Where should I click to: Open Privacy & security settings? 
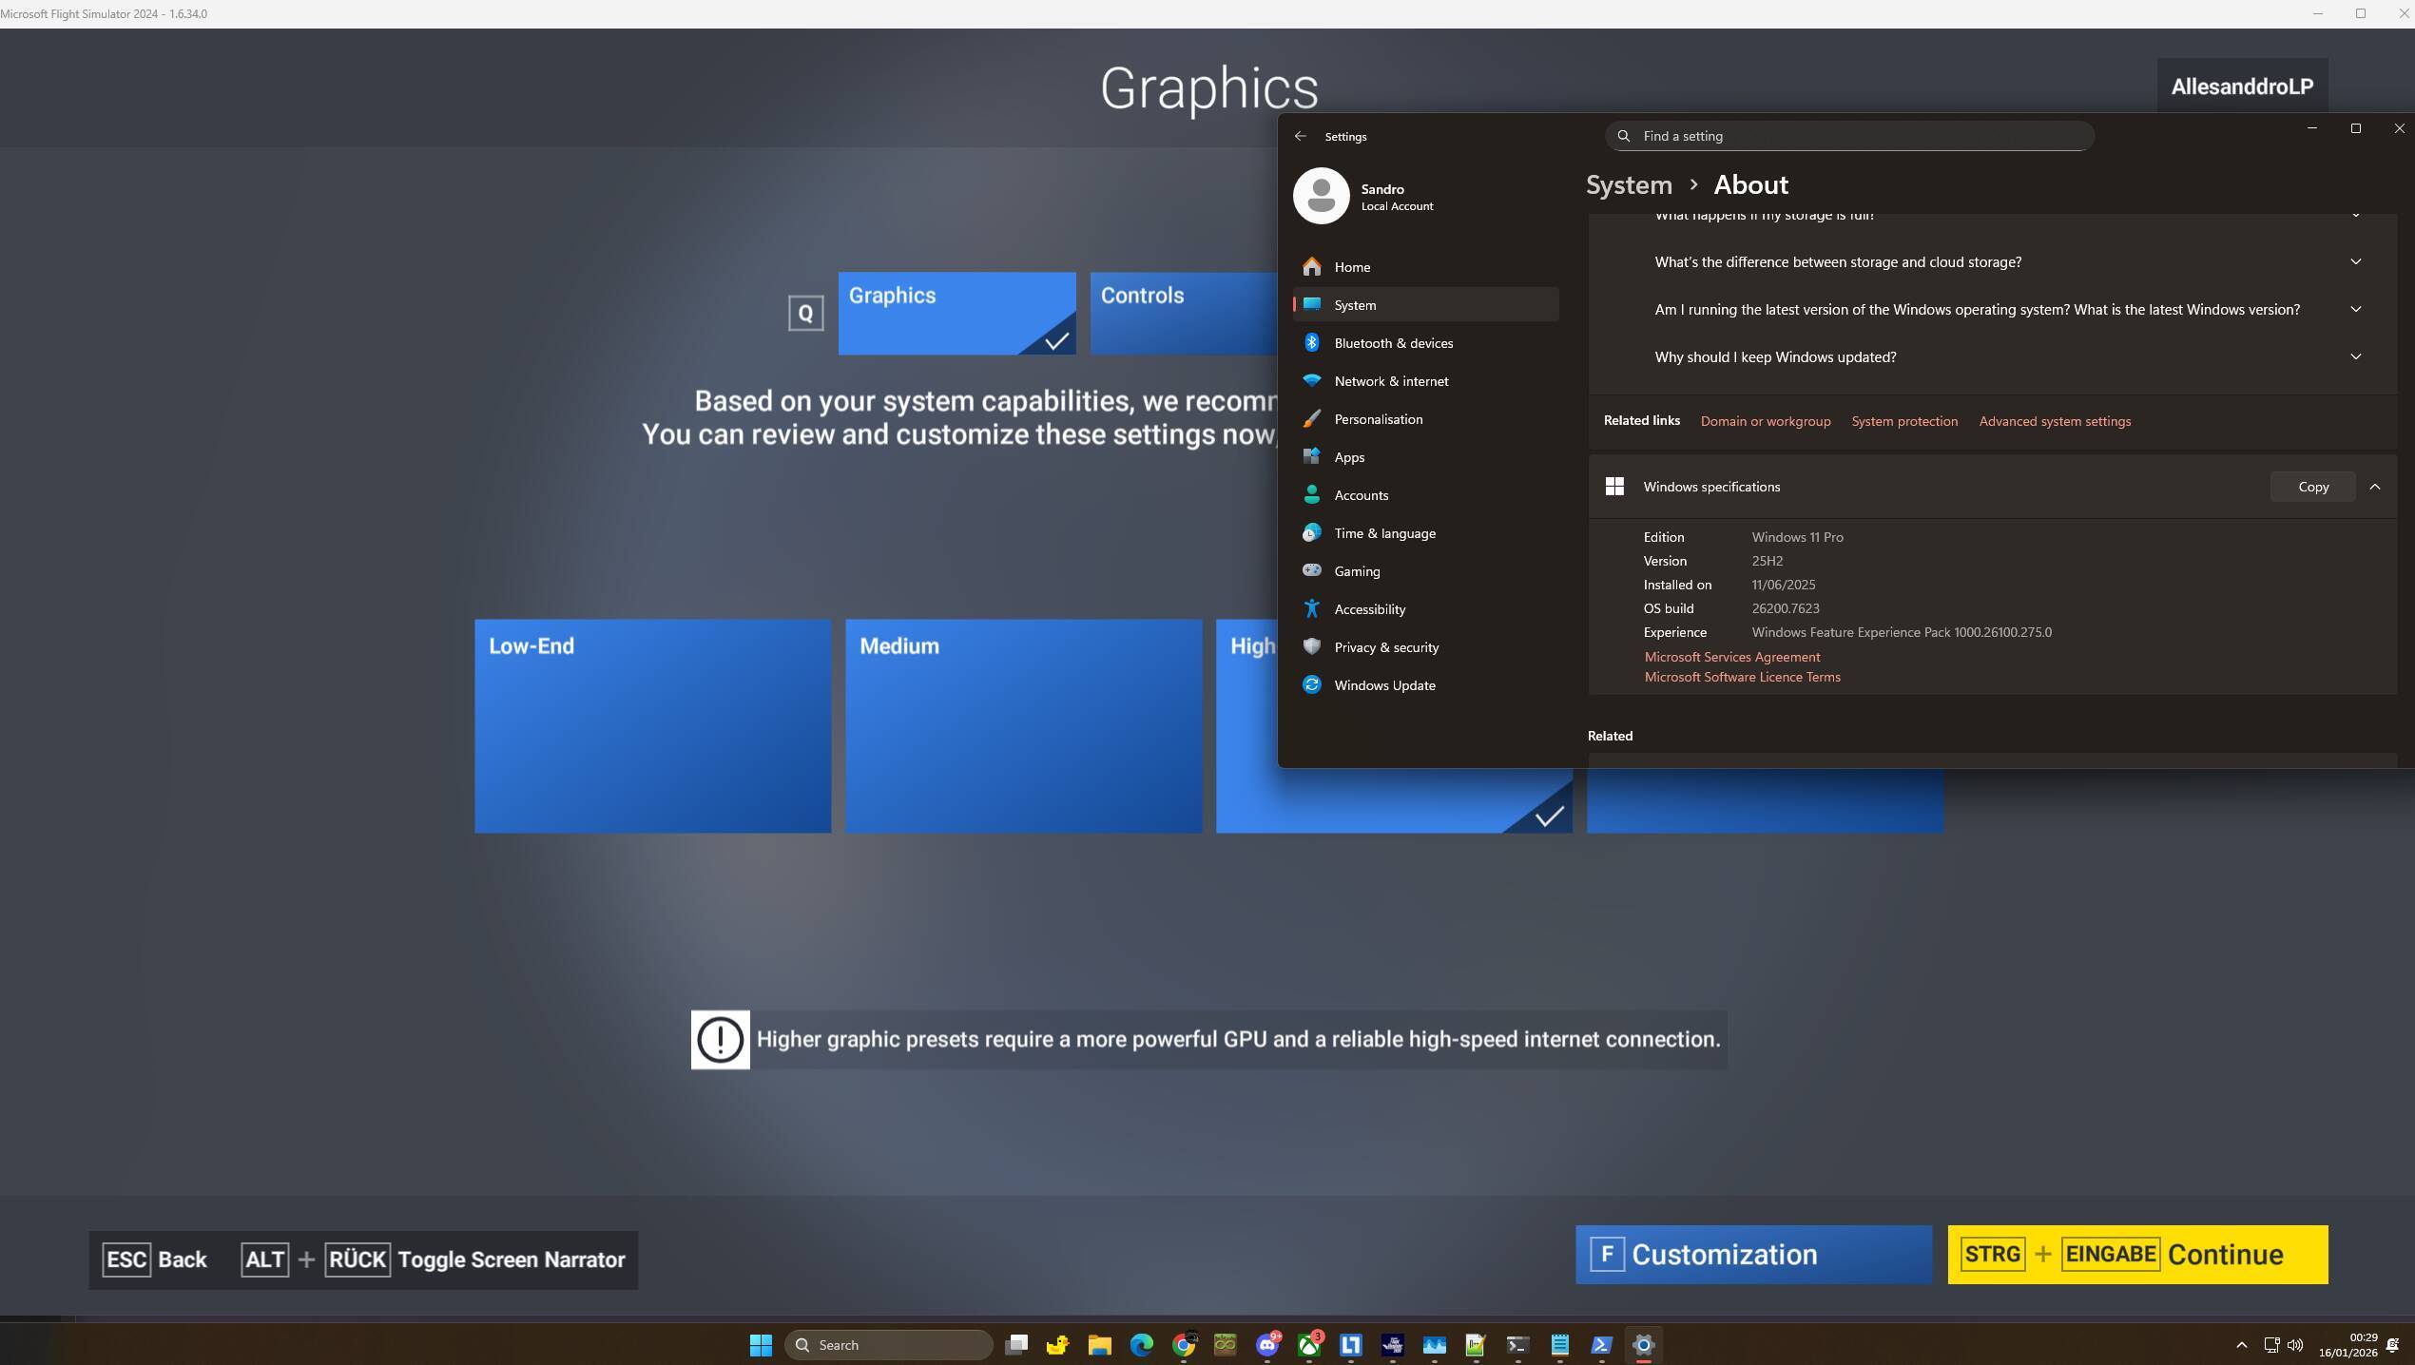[x=1385, y=647]
